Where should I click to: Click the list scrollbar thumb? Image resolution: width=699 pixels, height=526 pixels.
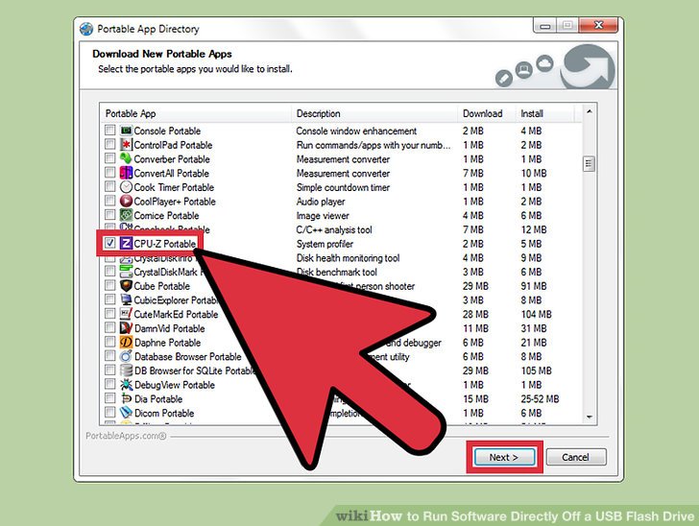(589, 164)
